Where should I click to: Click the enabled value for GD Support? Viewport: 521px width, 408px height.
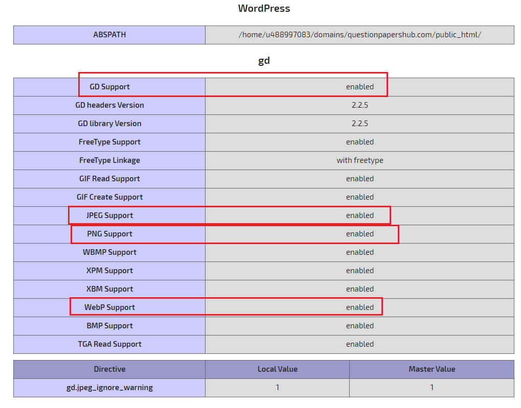tap(360, 87)
